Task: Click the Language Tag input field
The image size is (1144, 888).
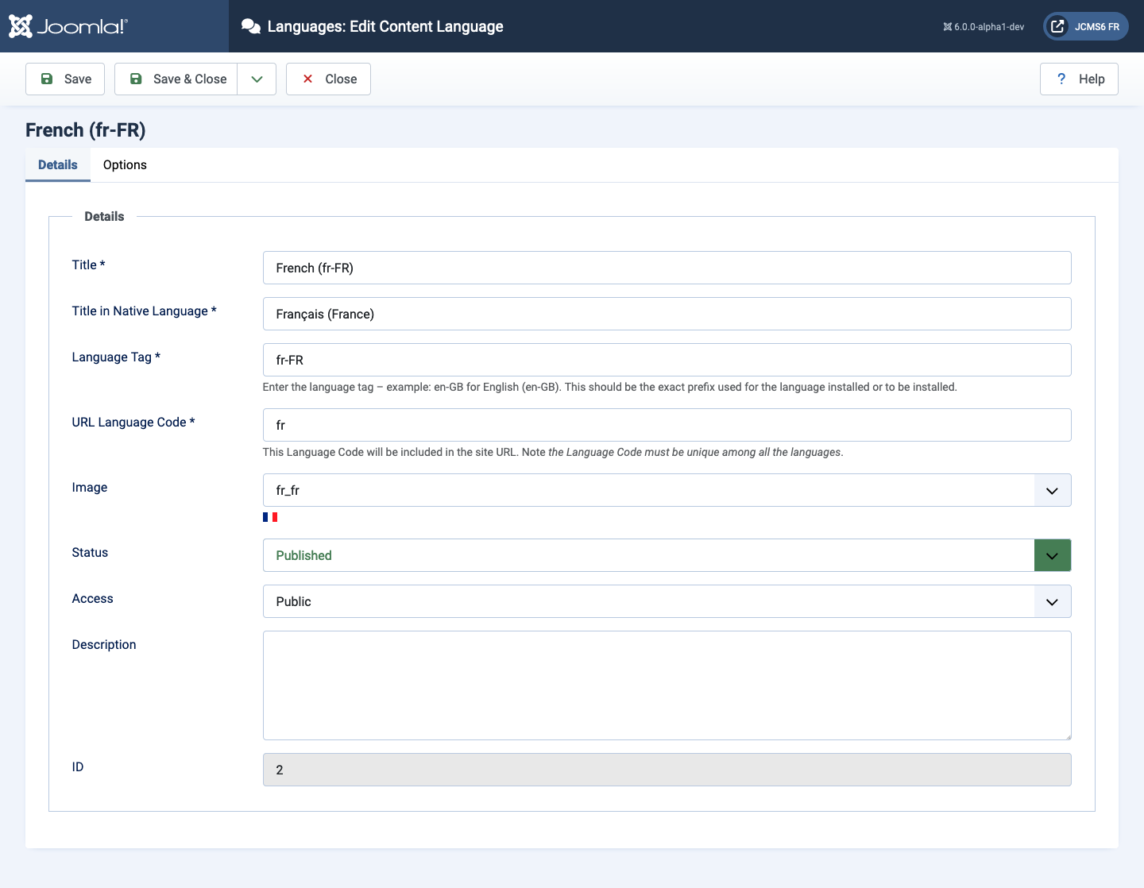Action: [667, 360]
